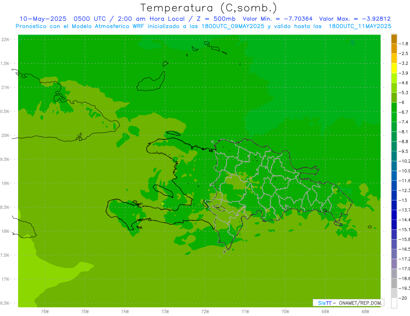Screen dimensions: 410x316
Task: Click the '71W' longitude label
Action: (245, 311)
